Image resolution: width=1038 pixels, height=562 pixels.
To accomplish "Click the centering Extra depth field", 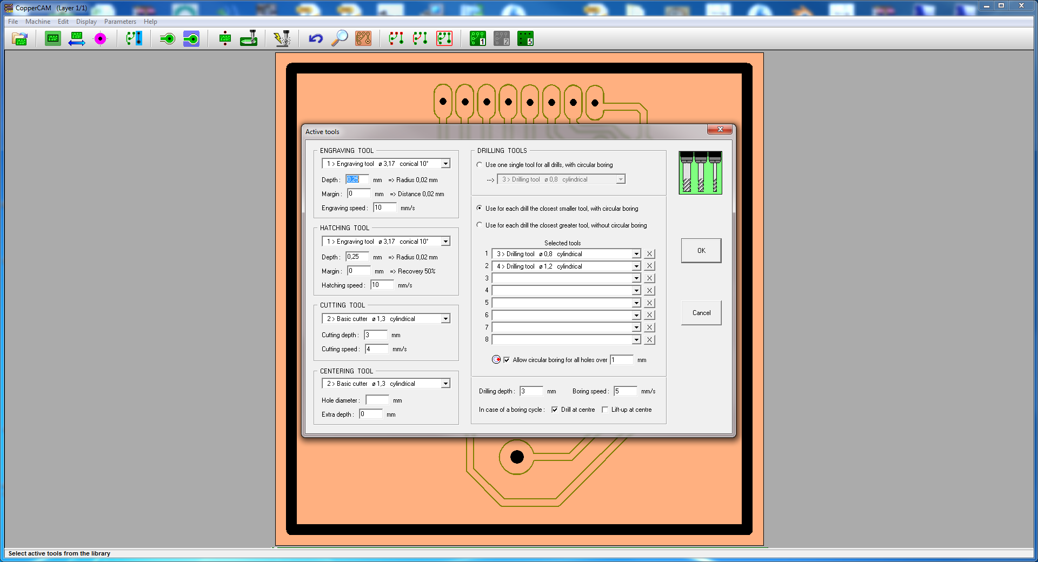I will (x=371, y=414).
